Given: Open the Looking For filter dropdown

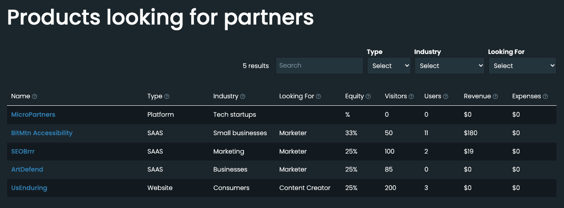Looking at the screenshot, I should point(522,66).
